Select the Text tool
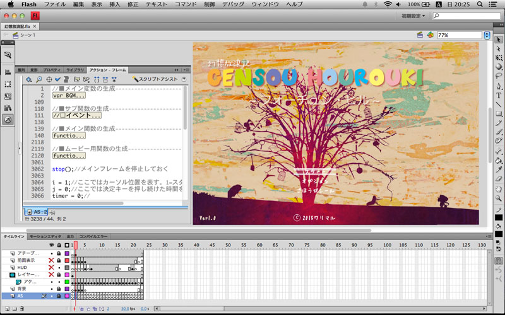 (499, 95)
